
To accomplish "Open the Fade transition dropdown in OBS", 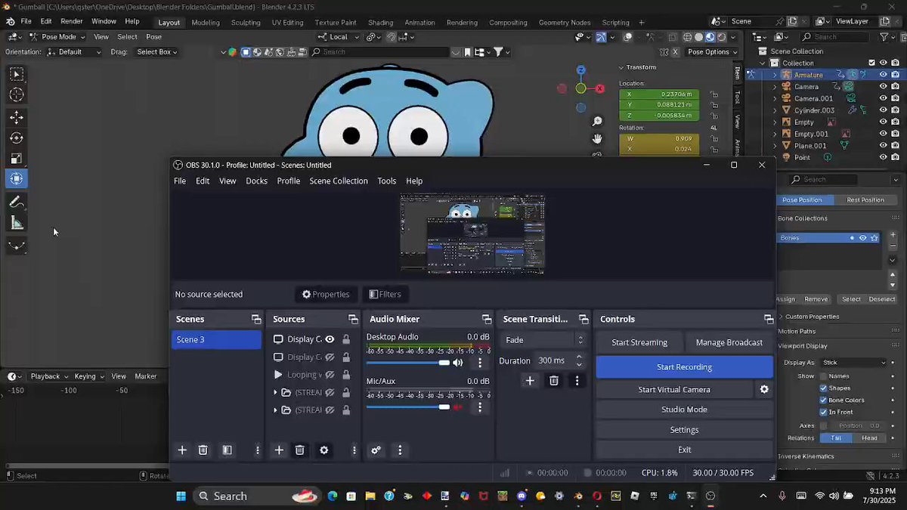I will (545, 340).
